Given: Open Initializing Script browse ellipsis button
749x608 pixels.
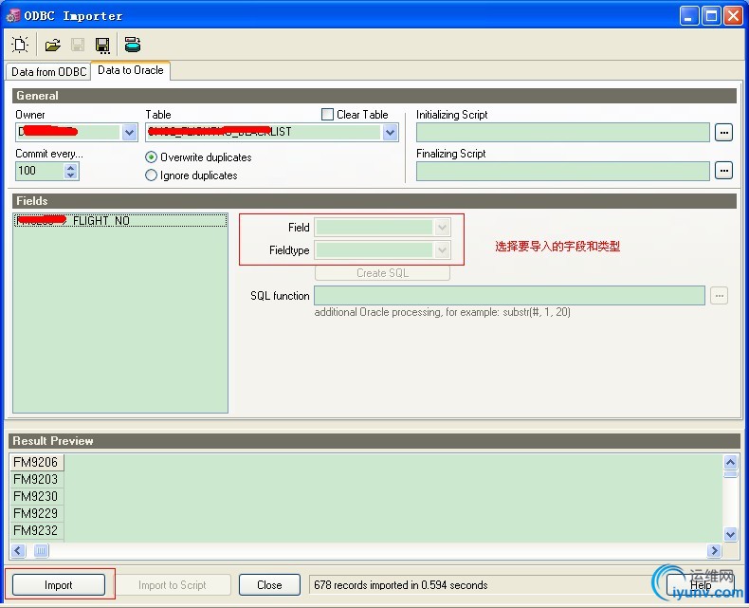Looking at the screenshot, I should 723,133.
